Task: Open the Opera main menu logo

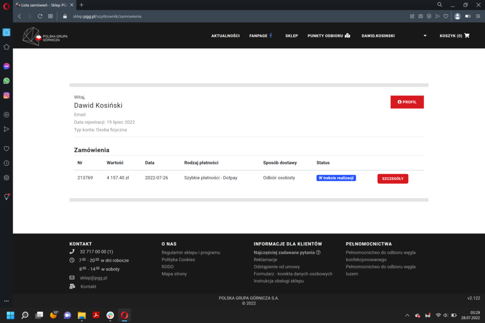Action: [x=6, y=6]
